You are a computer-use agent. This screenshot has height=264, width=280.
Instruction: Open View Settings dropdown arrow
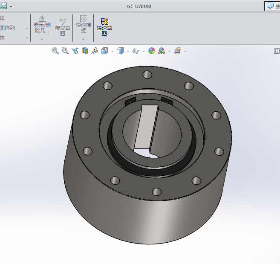185,51
